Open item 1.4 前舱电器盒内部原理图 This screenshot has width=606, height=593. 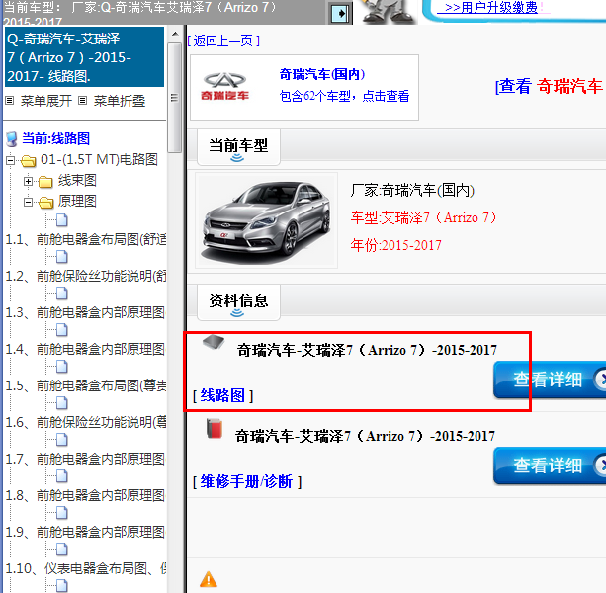point(86,349)
